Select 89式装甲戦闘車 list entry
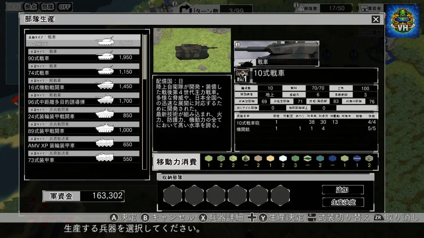Image resolution: width=424 pixels, height=238 pixels. (83, 127)
